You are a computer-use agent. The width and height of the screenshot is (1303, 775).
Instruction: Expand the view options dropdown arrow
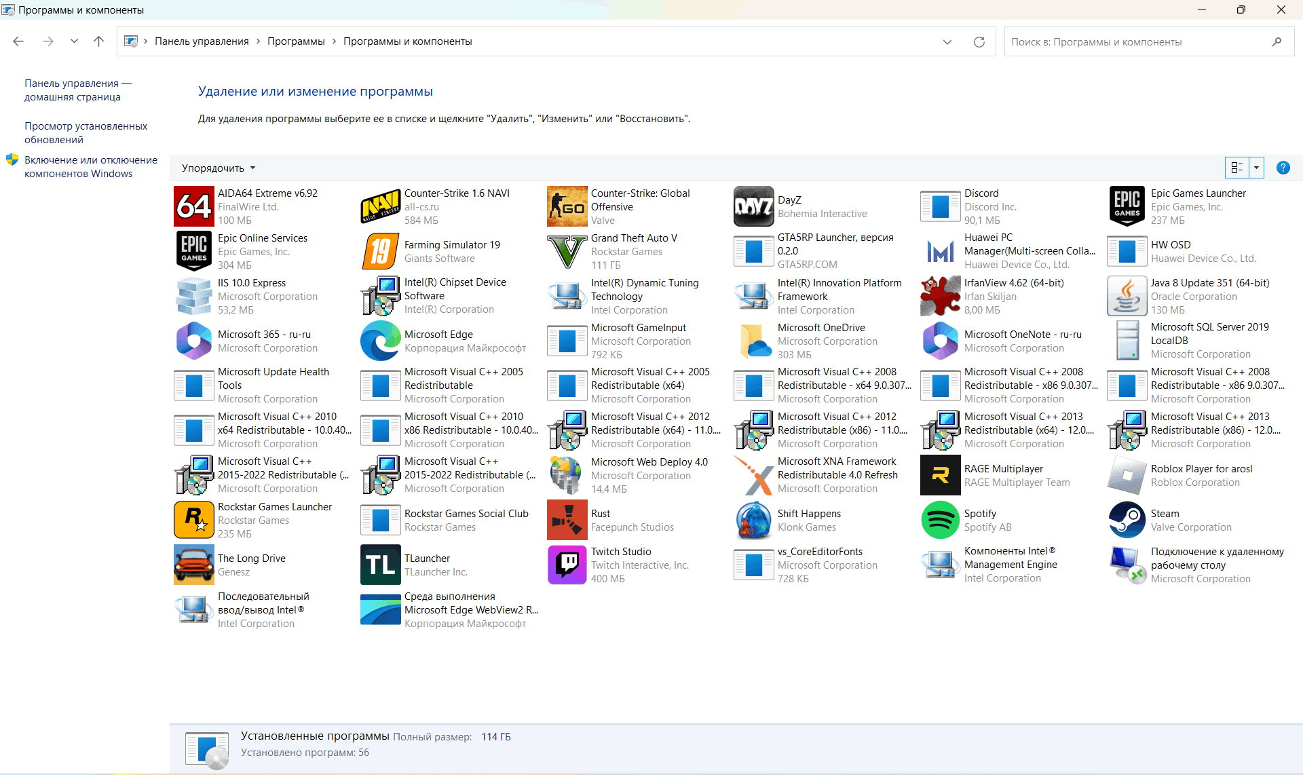[x=1257, y=168]
